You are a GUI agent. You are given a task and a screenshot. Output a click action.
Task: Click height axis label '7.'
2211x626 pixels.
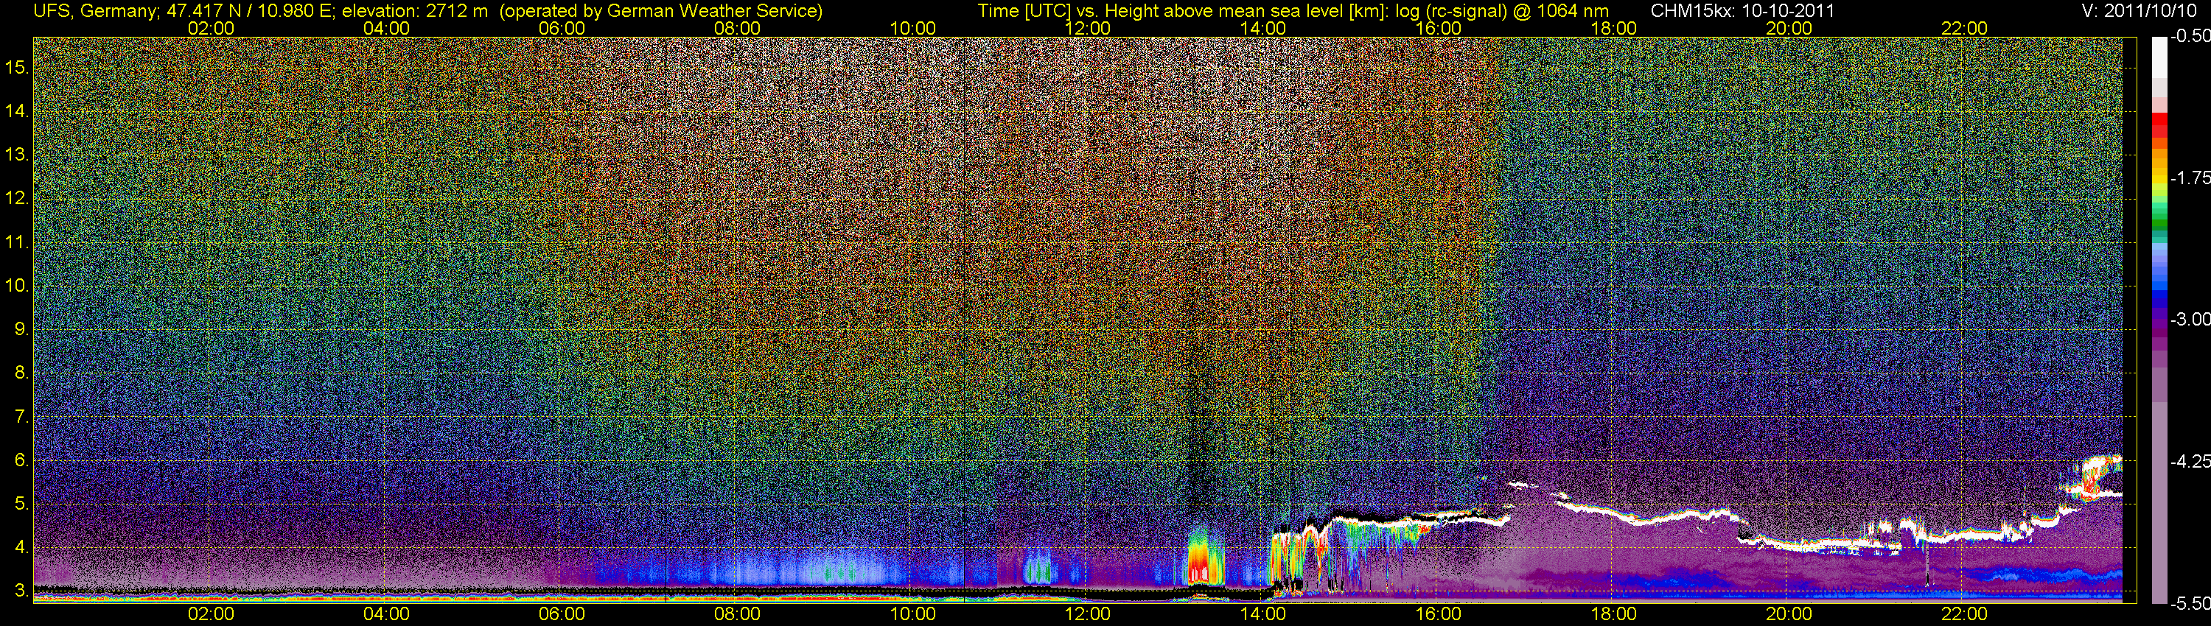[21, 417]
